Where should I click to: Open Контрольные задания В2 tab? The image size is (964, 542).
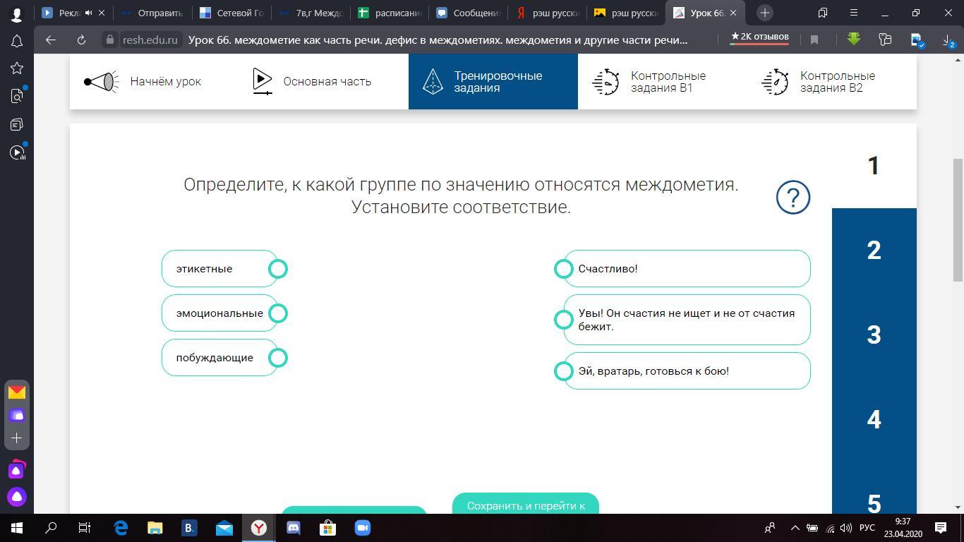tap(832, 82)
